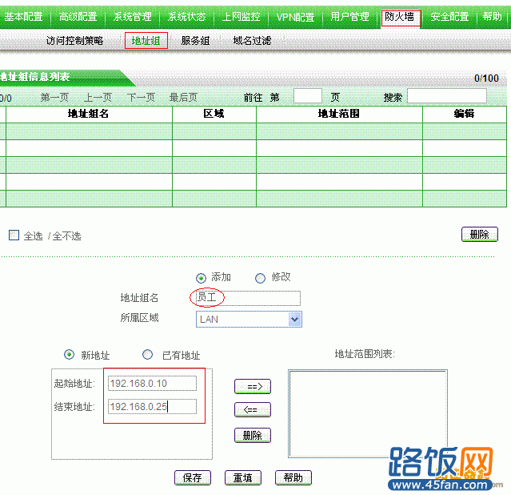511x495 pixels.
Task: Select the 添加 radio button
Action: pyautogui.click(x=201, y=278)
